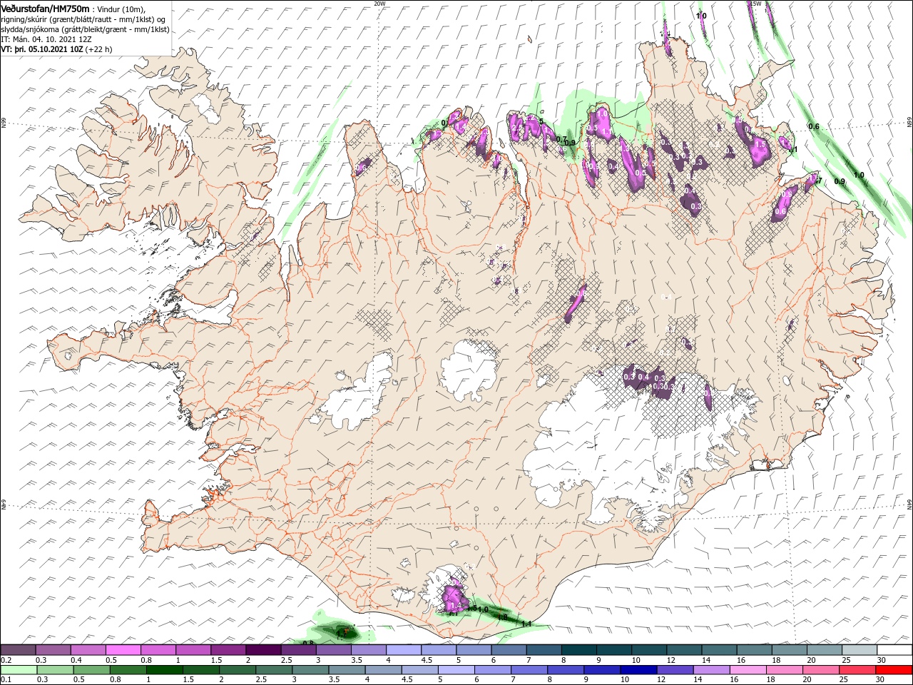The width and height of the screenshot is (913, 685).
Task: Pick the light grey 25 swatch in the upper legend row
Action: [860, 650]
